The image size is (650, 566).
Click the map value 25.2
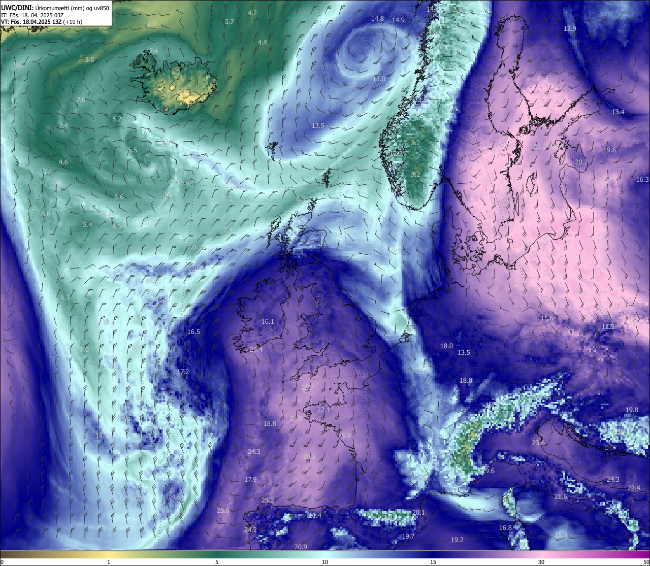click(268, 501)
